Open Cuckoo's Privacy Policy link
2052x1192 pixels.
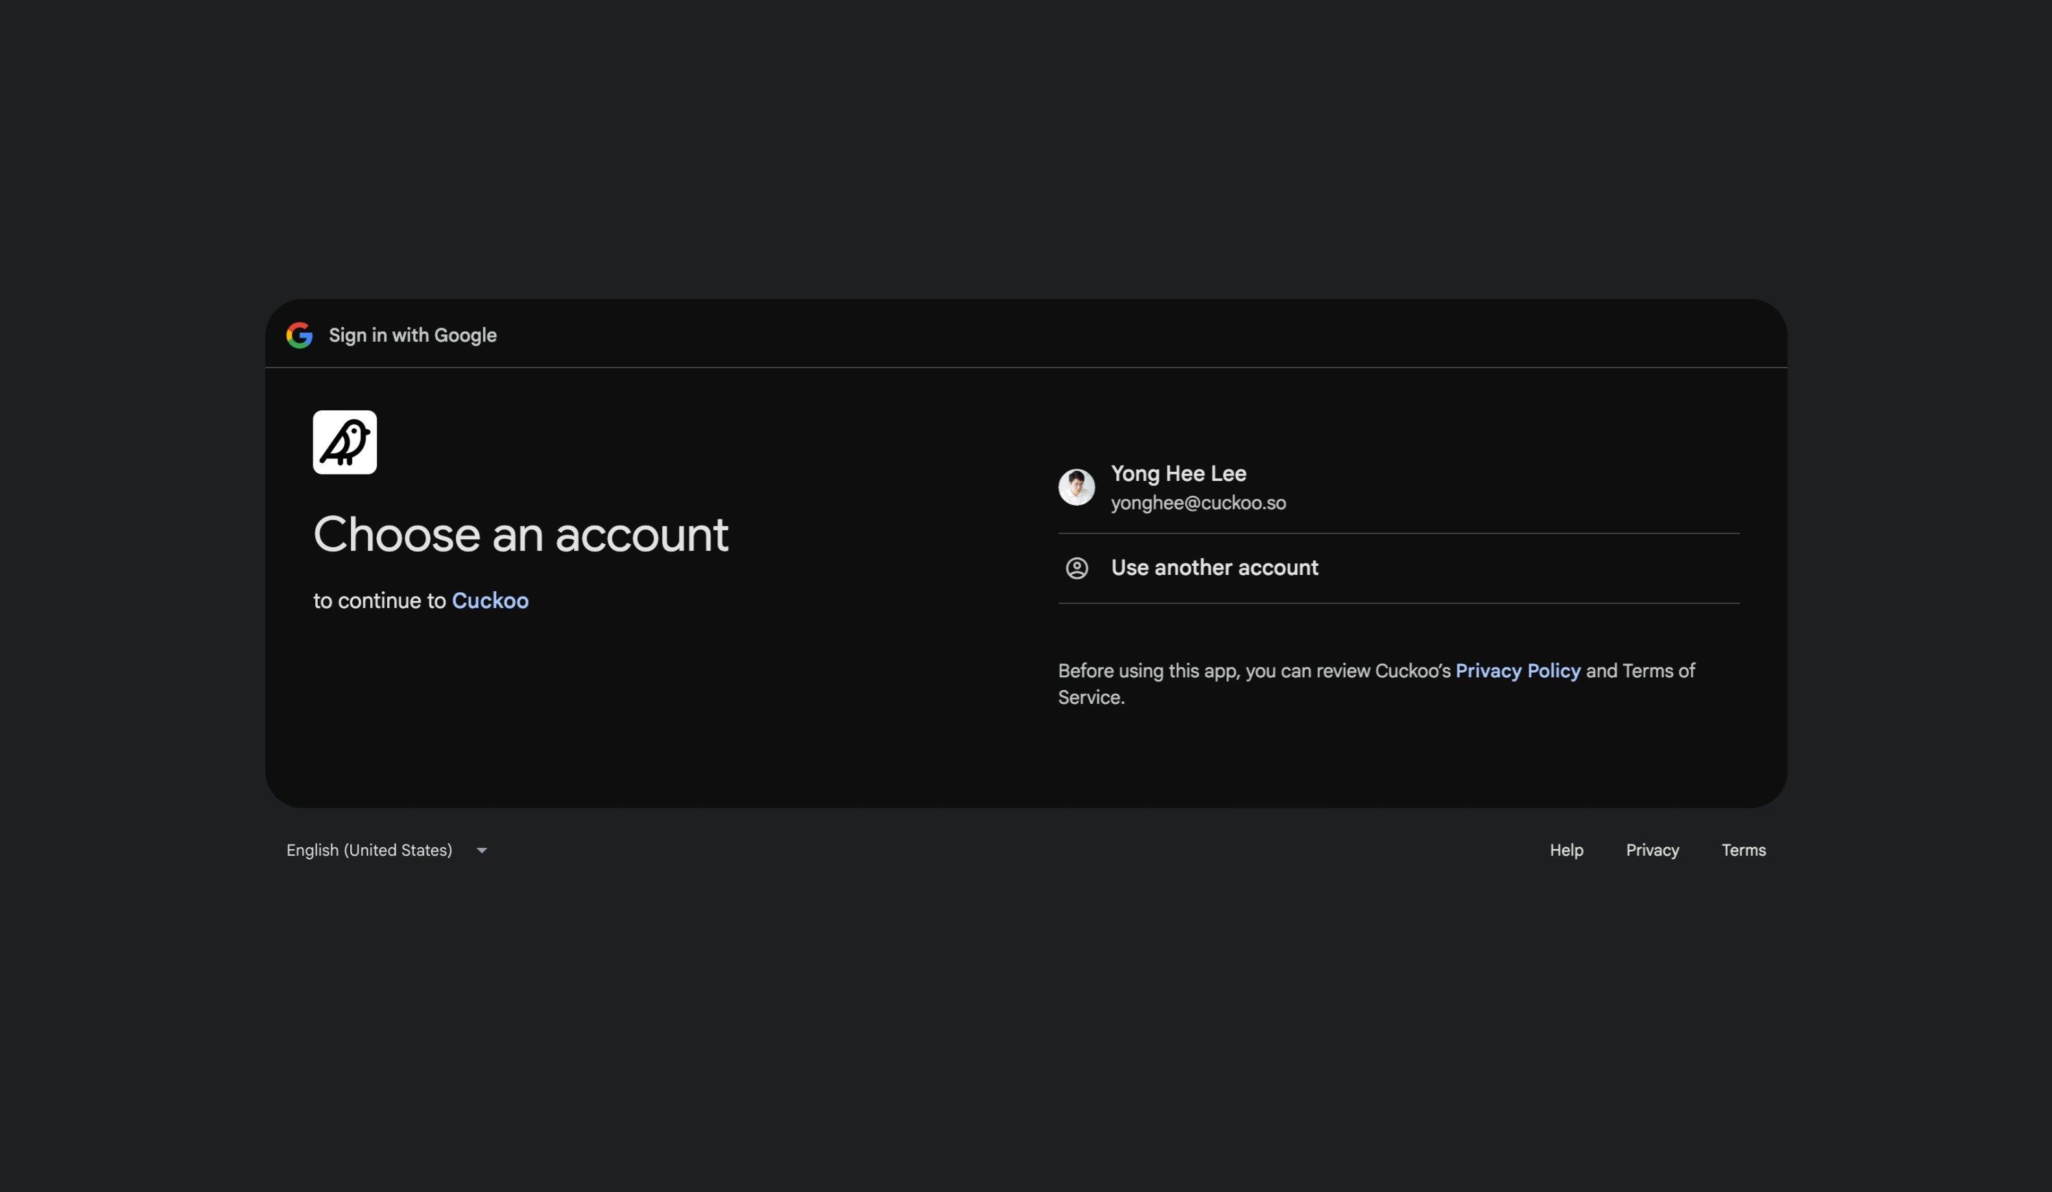[1518, 670]
